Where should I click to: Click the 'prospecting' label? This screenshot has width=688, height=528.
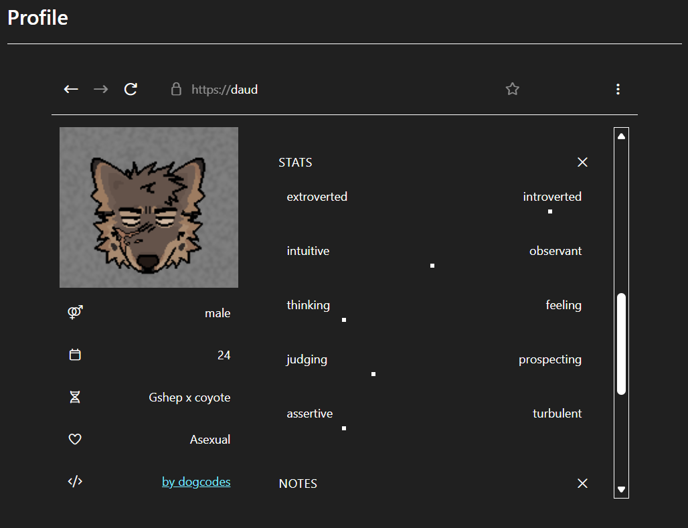[x=550, y=359]
